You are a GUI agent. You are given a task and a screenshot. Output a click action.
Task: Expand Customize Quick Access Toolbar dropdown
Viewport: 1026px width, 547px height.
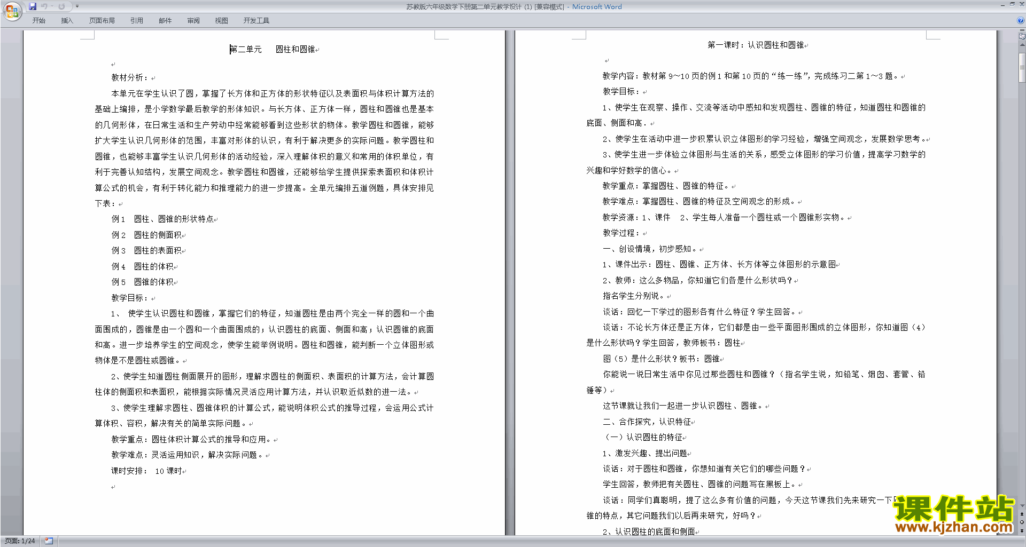point(77,6)
